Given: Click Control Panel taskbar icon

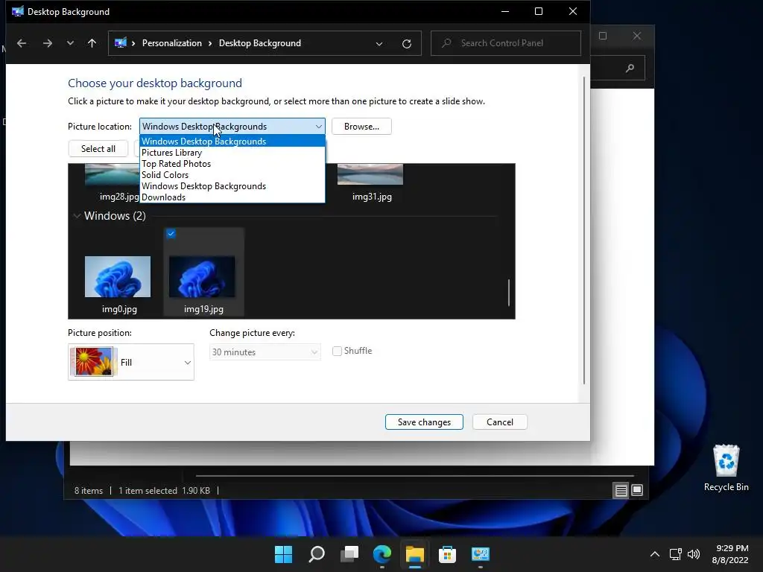Looking at the screenshot, I should click(x=481, y=554).
